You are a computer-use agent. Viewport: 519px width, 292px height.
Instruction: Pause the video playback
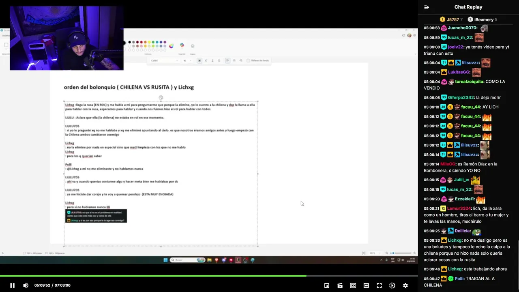pyautogui.click(x=12, y=286)
